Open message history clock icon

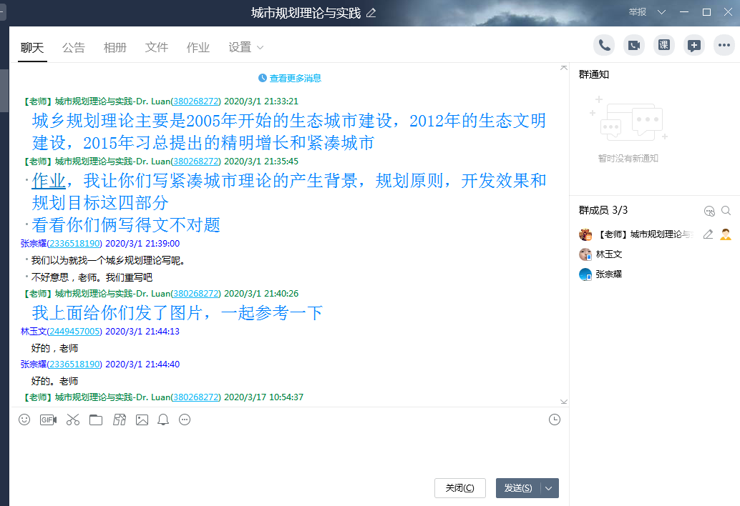pyautogui.click(x=555, y=420)
